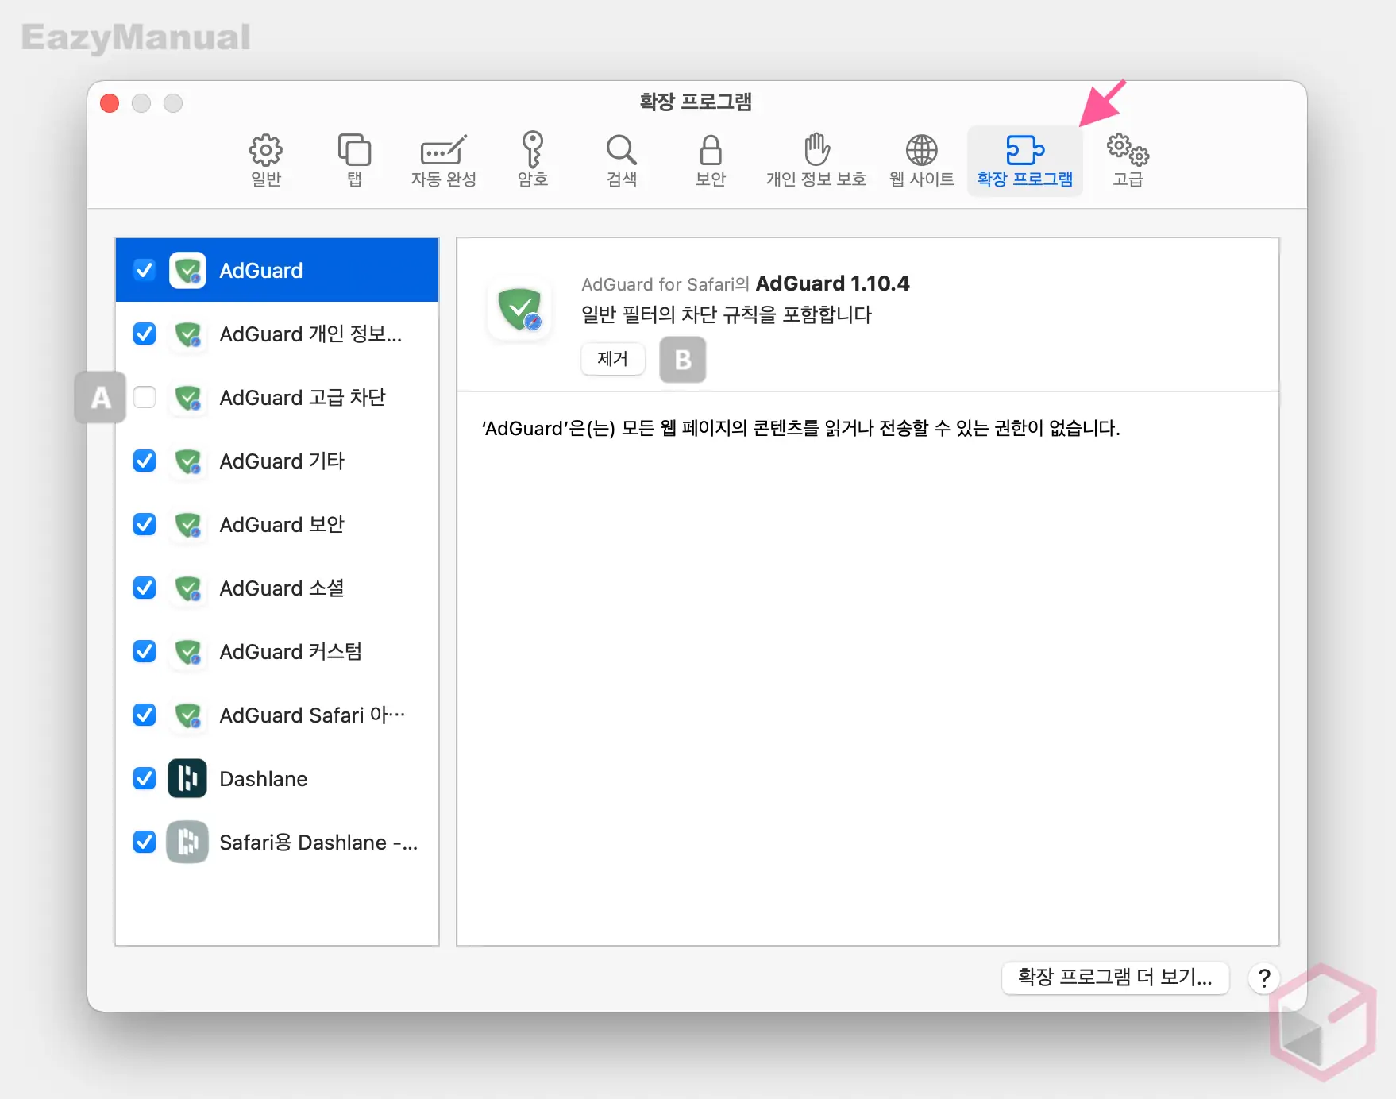Select the 확장 프로그램 puzzle-piece icon
Viewport: 1396px width, 1099px height.
point(1025,150)
